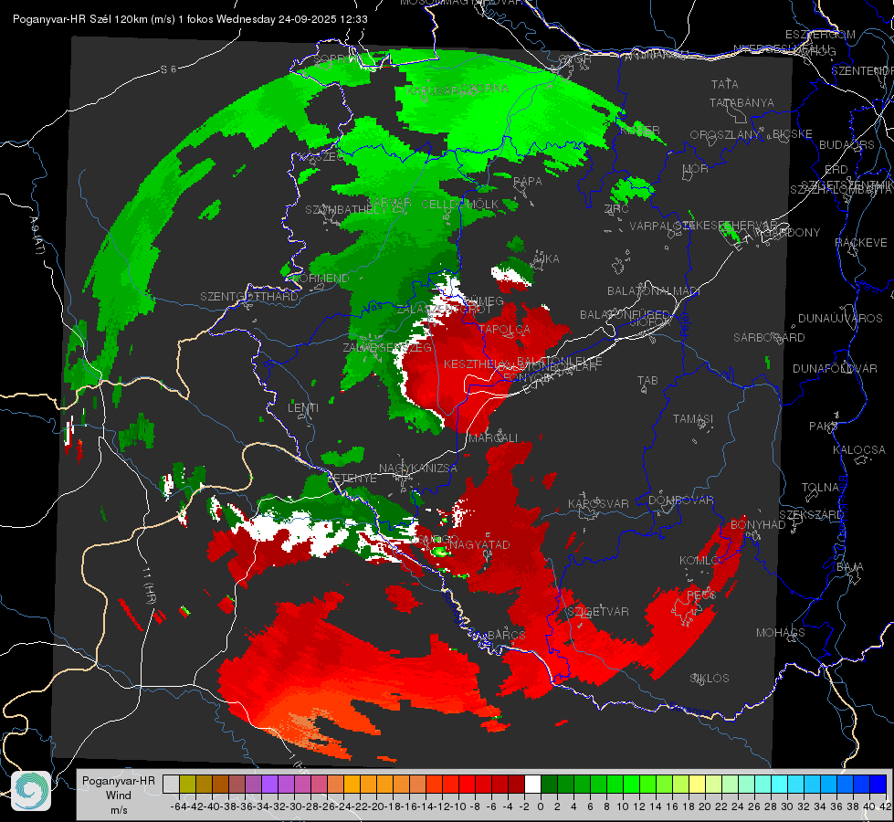Pick the violet swatch between -34 and -32
894x822 pixels.
[x=269, y=784]
